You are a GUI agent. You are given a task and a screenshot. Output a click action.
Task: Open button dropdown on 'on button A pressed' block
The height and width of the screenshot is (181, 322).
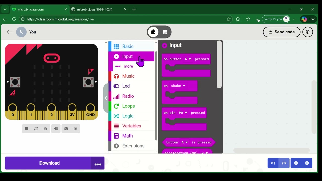(x=188, y=59)
